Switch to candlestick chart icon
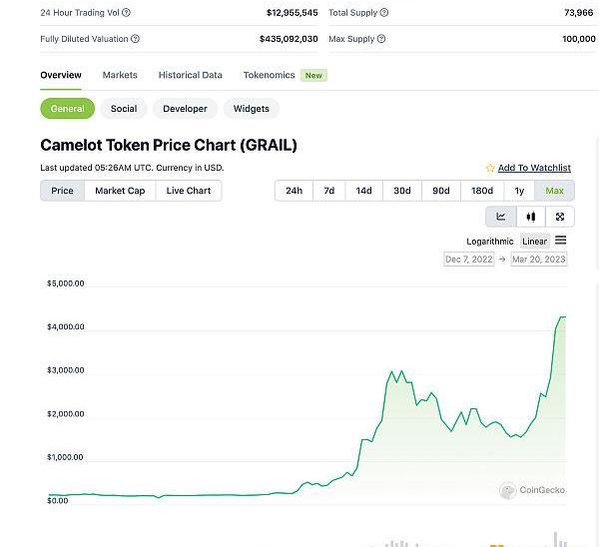 pyautogui.click(x=530, y=217)
